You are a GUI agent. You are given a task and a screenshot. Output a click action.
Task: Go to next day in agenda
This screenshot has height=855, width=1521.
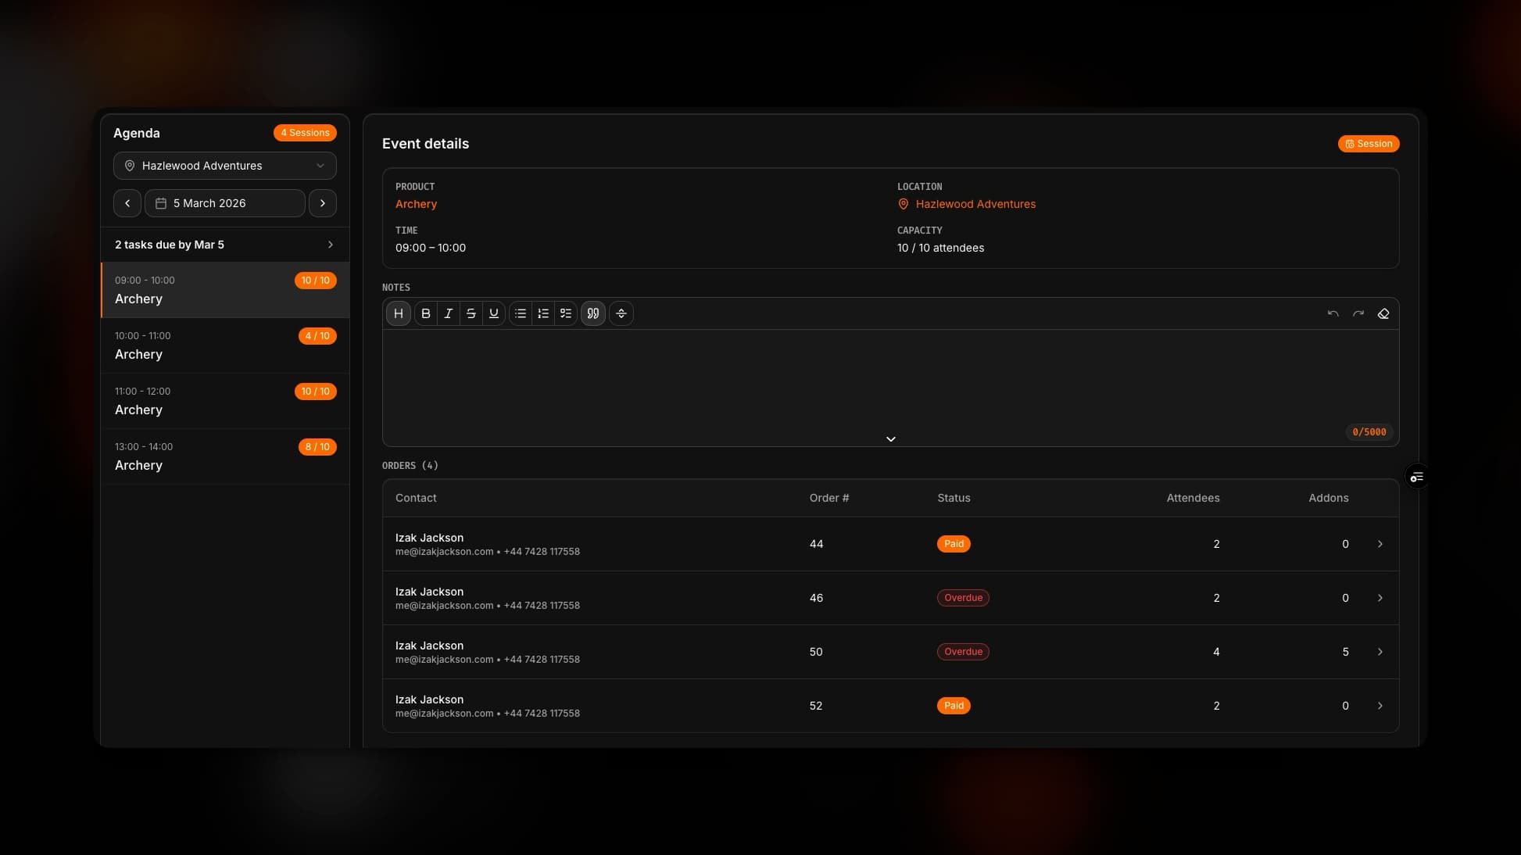[x=323, y=203]
